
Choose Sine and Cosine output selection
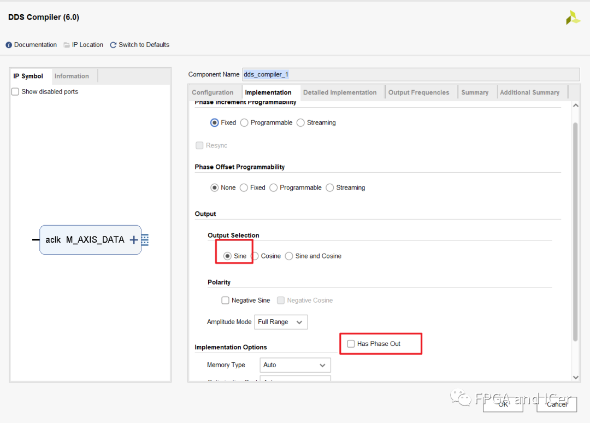tap(289, 256)
